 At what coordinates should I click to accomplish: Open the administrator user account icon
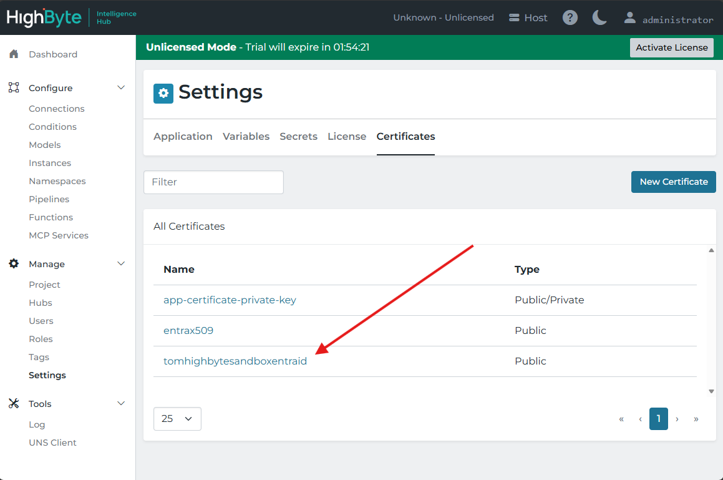[x=629, y=17]
